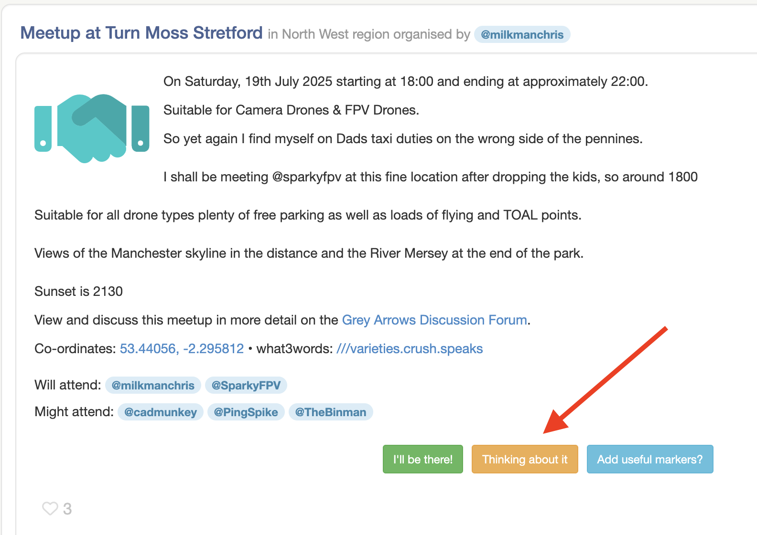
Task: Click the like count number 3
Action: click(x=67, y=509)
